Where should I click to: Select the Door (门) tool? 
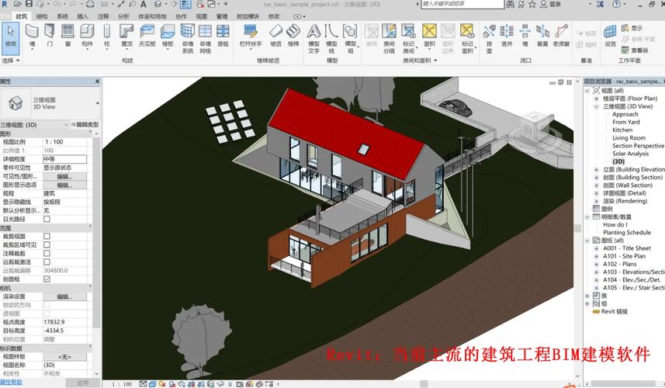pyautogui.click(x=50, y=35)
